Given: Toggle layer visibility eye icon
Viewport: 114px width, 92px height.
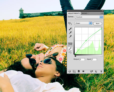Looking at the screenshot, I should pyautogui.click(x=83, y=71).
